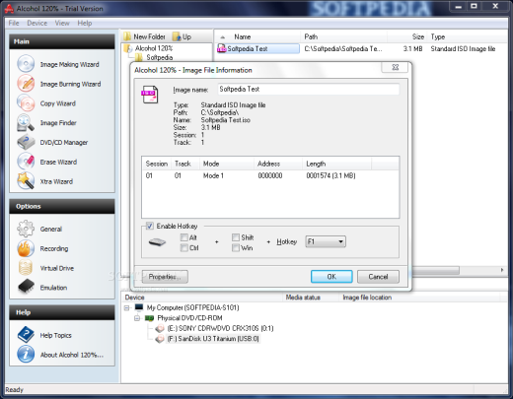Check the Win modifier checkbox
Screen dimensions: 513x399
click(x=236, y=247)
